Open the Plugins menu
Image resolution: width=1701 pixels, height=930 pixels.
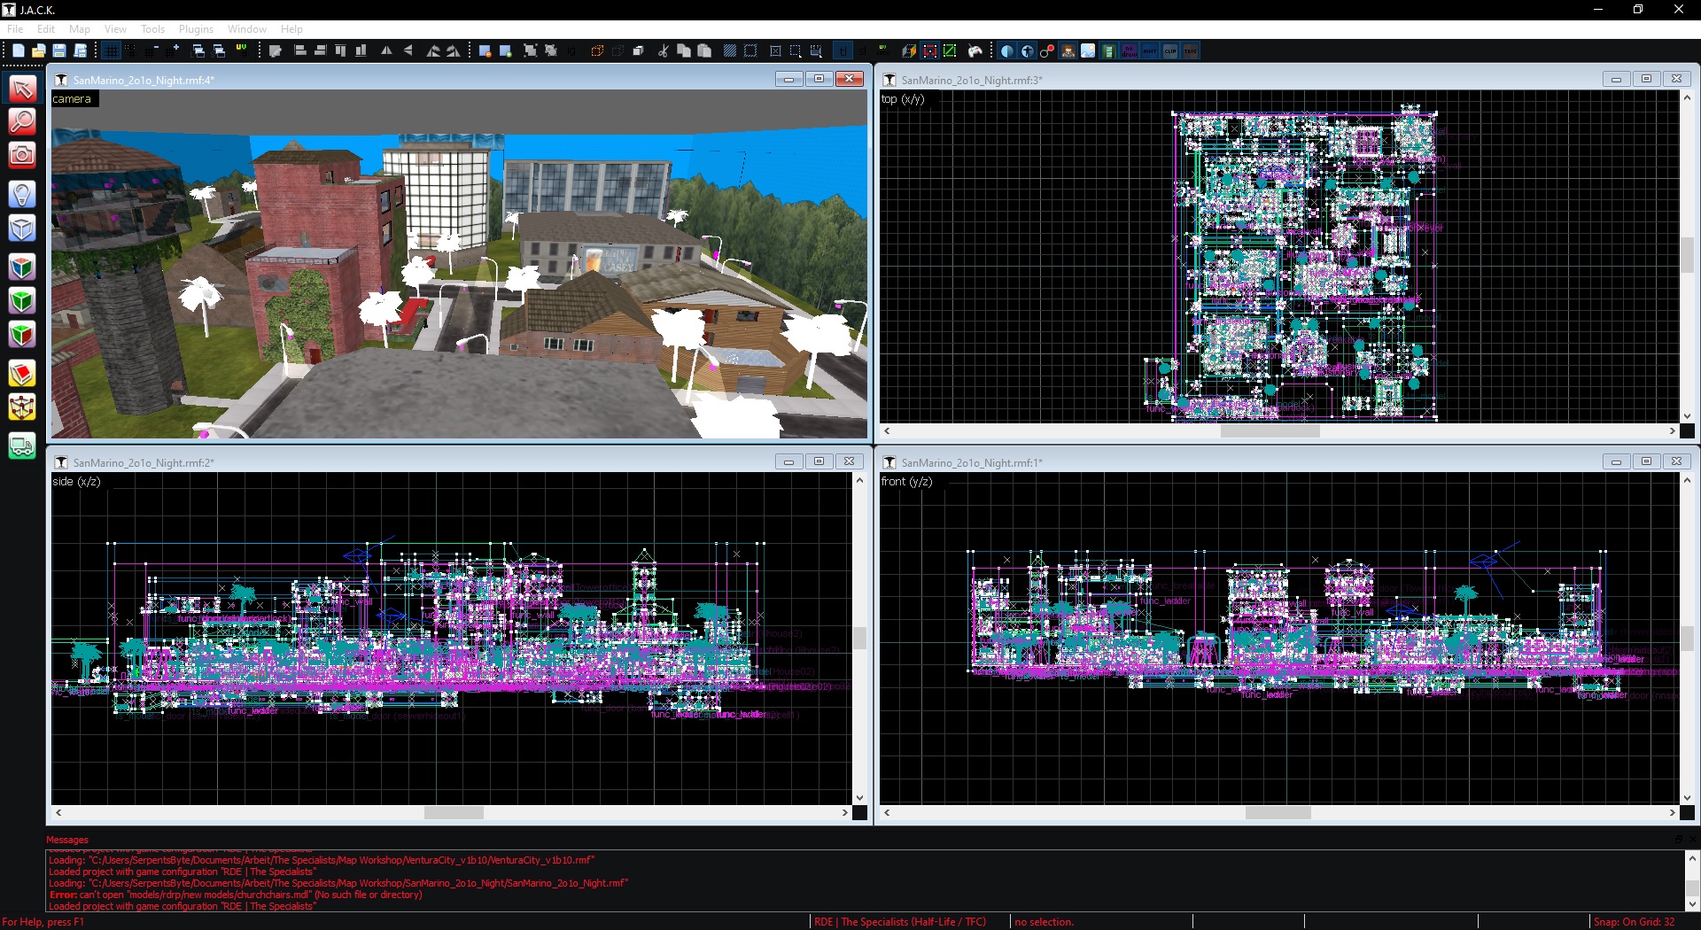(x=196, y=29)
